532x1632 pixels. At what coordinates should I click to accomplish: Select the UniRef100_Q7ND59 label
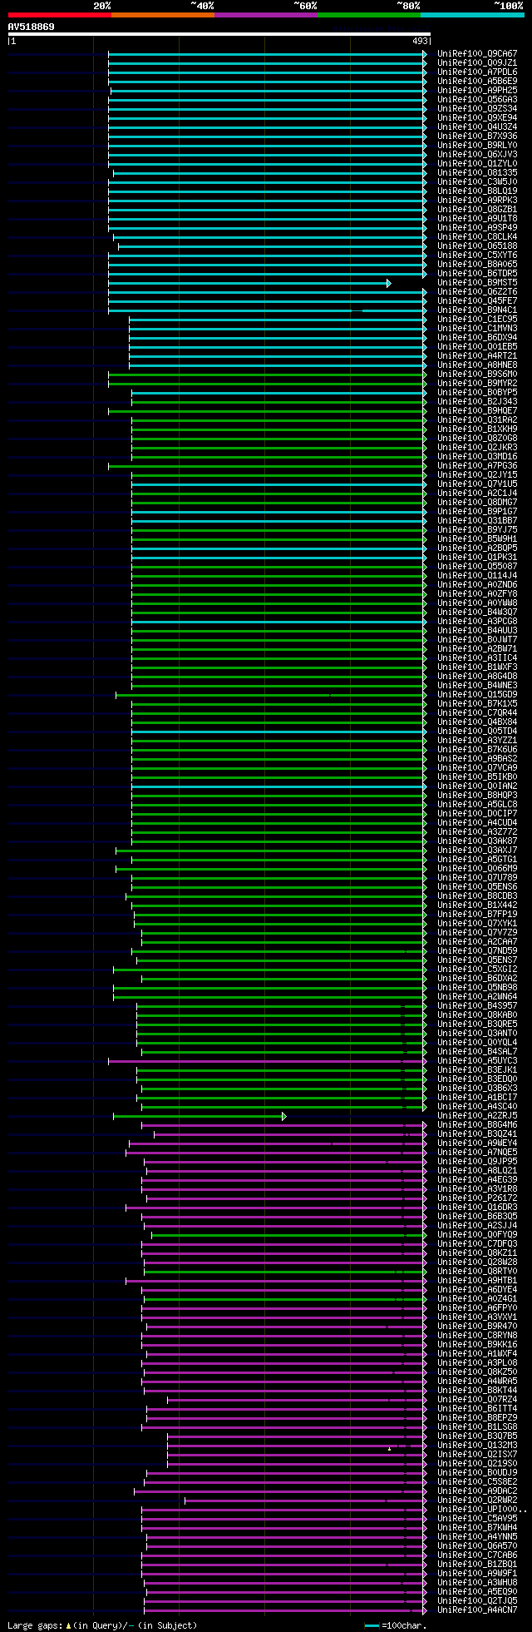point(477,951)
